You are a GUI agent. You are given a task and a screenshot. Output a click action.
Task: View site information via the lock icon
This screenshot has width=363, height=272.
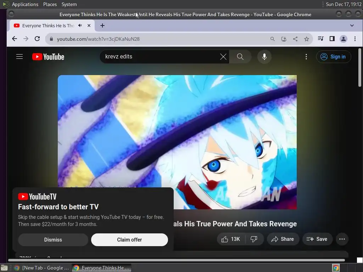click(x=51, y=39)
